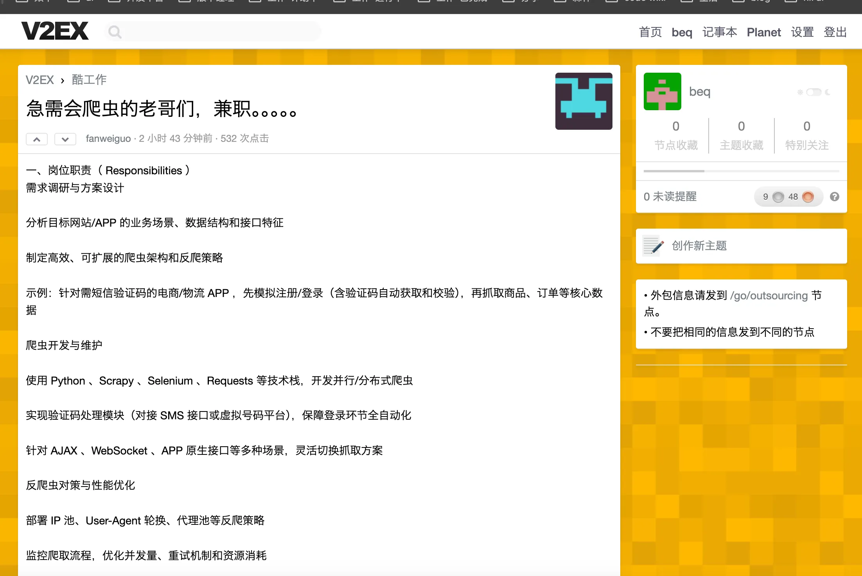The width and height of the screenshot is (862, 576).
Task: Click the magnifier search icon
Action: (115, 32)
